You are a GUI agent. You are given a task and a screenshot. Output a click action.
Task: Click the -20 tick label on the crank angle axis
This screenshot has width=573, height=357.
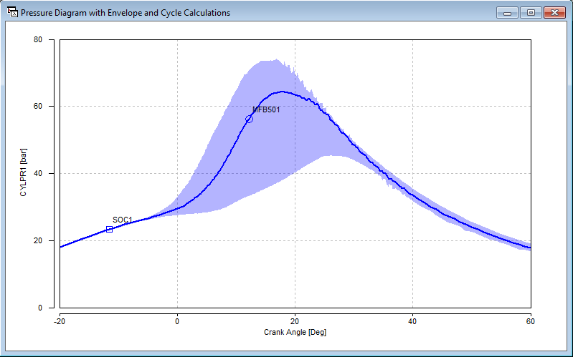point(60,321)
